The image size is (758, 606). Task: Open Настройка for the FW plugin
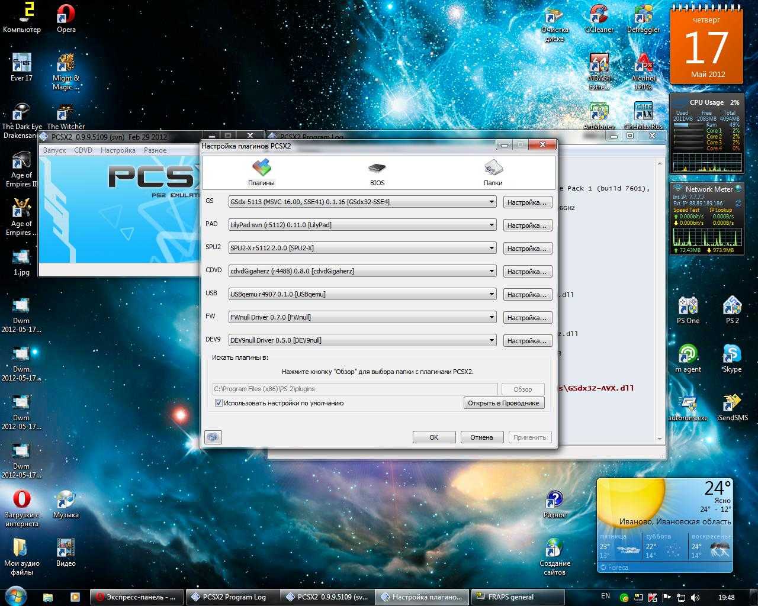pos(527,318)
